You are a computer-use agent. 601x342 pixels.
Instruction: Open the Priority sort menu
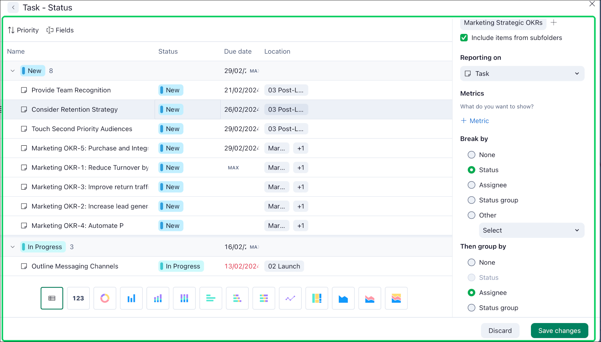(x=23, y=30)
